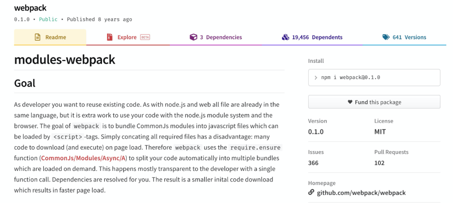Screen dimensions: 453x203
Task: Click the heart icon on Fund button
Action: 350,102
